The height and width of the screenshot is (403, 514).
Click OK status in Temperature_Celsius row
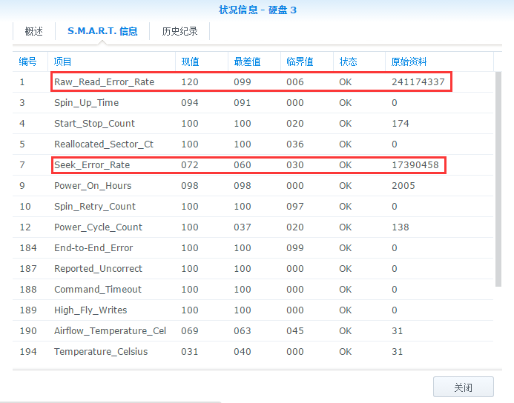(345, 352)
